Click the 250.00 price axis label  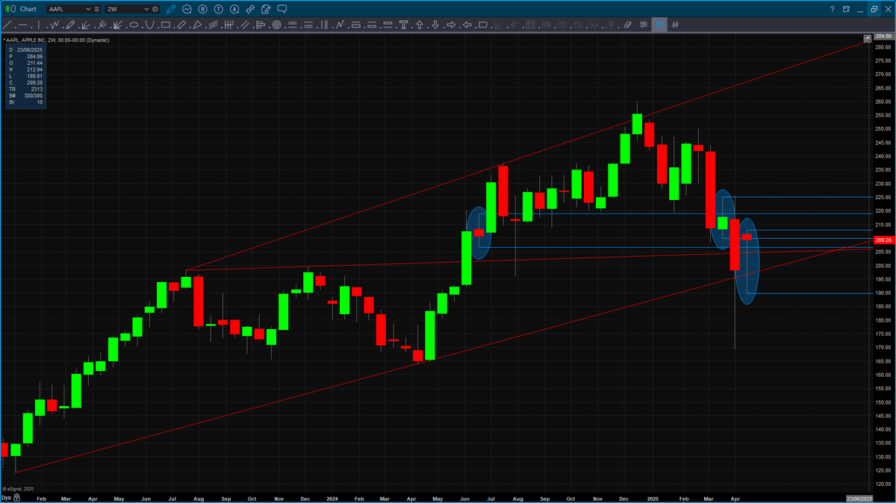(x=883, y=129)
